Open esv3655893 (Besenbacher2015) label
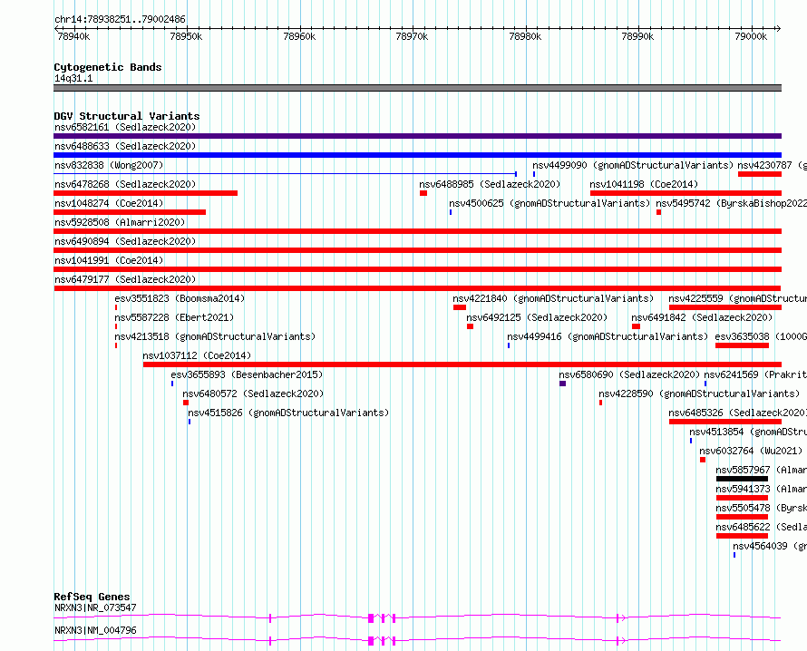The height and width of the screenshot is (651, 807). (x=247, y=374)
